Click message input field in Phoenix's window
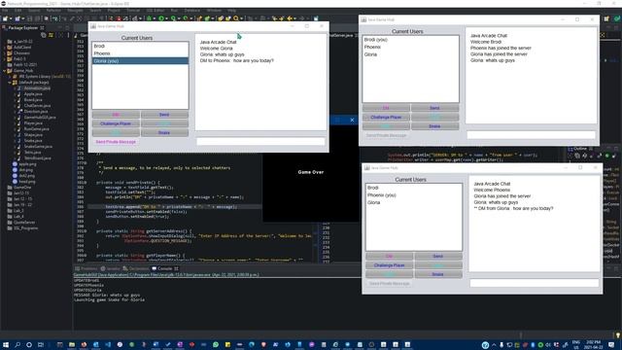This screenshot has height=350, width=622. pyautogui.click(x=535, y=283)
